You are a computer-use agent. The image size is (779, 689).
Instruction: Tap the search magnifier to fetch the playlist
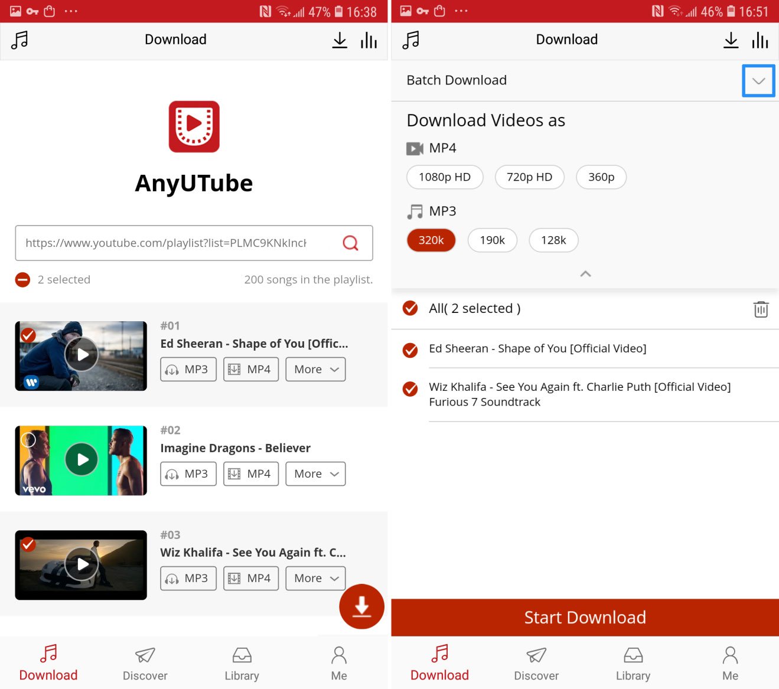coord(351,243)
